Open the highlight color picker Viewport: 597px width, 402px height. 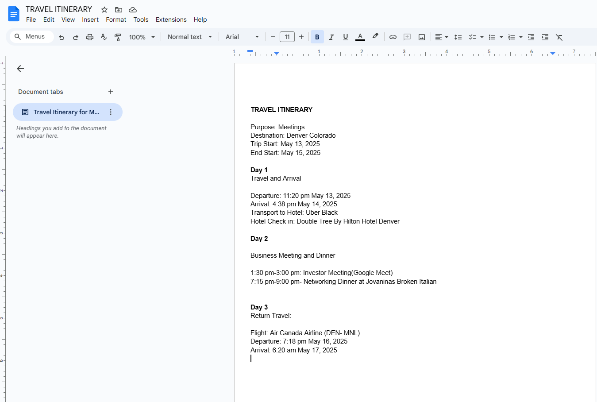pyautogui.click(x=375, y=37)
